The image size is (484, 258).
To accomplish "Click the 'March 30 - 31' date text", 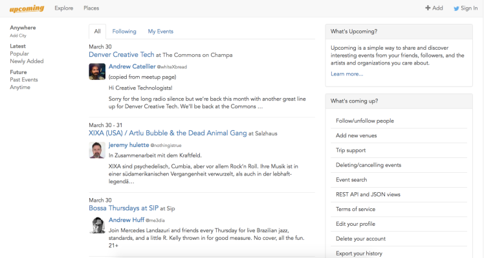I will pos(105,125).
